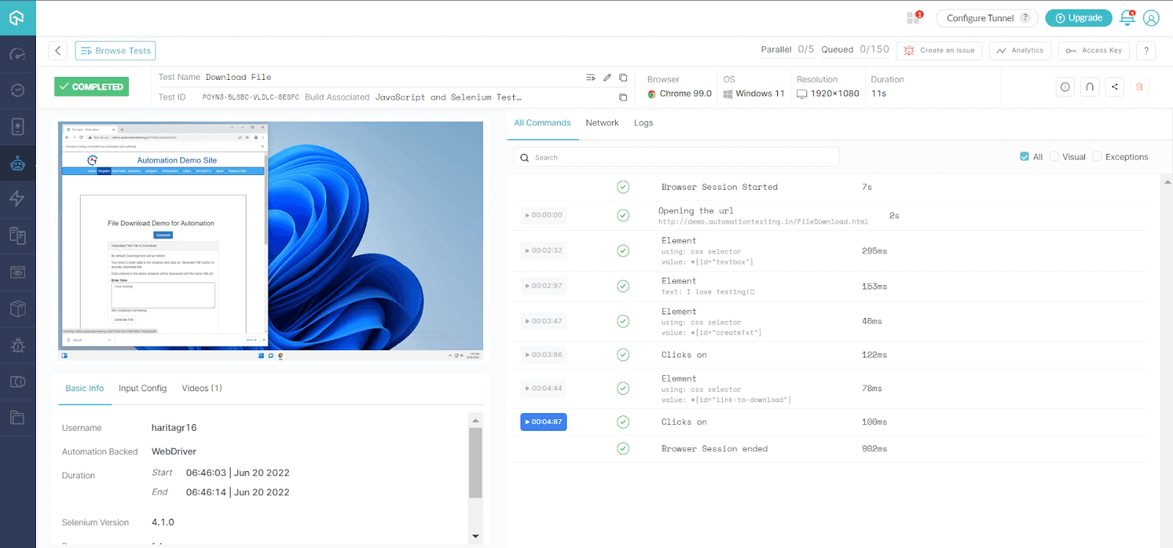Open the notifications bell
1173x548 pixels.
[1128, 18]
